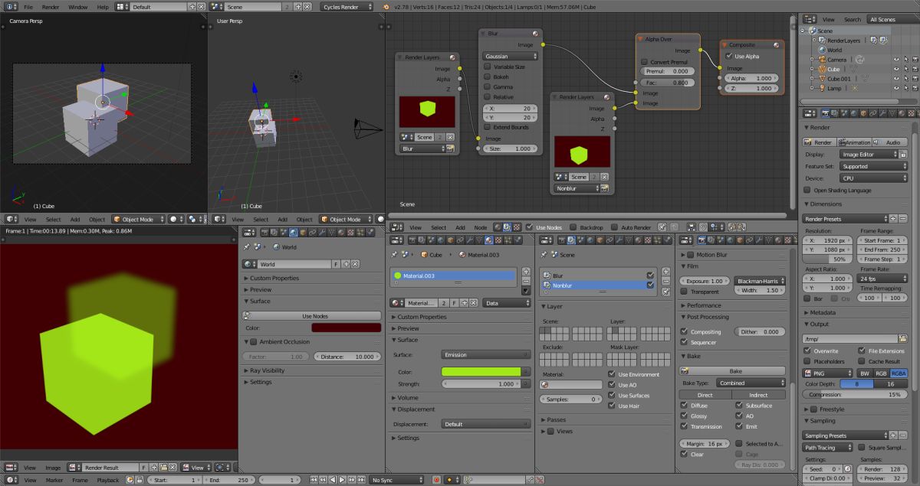Viewport: 920px width, 486px height.
Task: Select the shader node tree type icon
Action: tap(497, 227)
